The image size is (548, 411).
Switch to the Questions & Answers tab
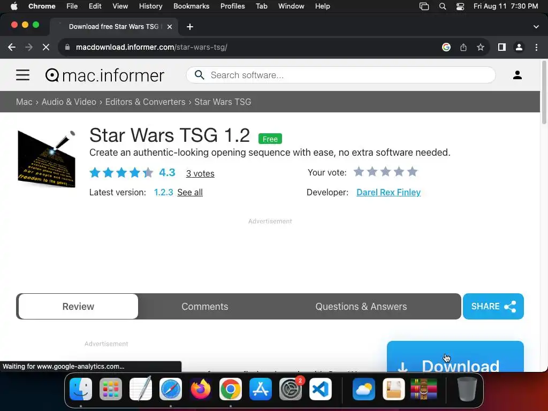tap(361, 307)
